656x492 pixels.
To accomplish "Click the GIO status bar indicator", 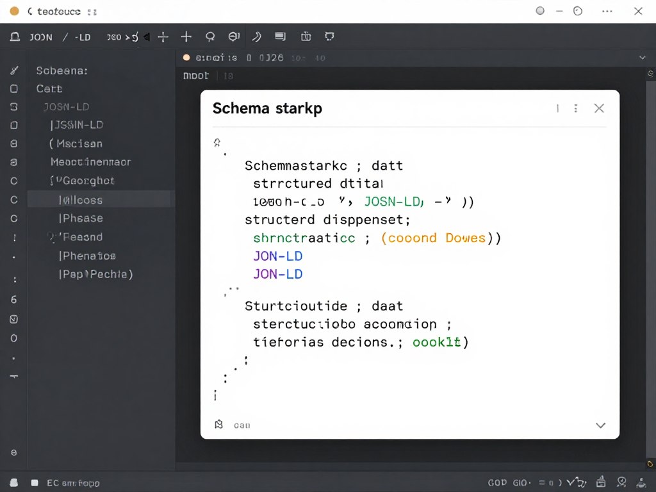I will [x=521, y=483].
